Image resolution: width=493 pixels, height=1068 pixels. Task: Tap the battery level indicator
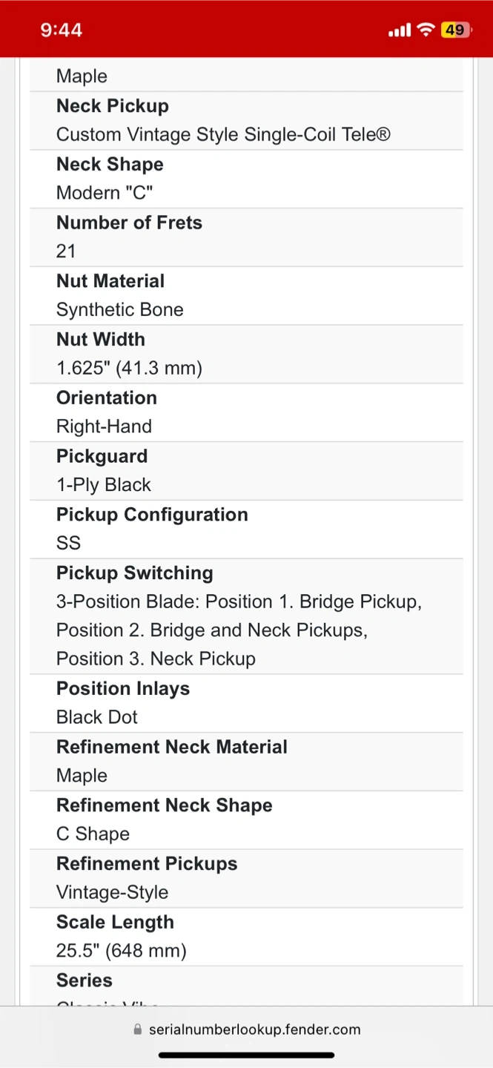coord(454,30)
